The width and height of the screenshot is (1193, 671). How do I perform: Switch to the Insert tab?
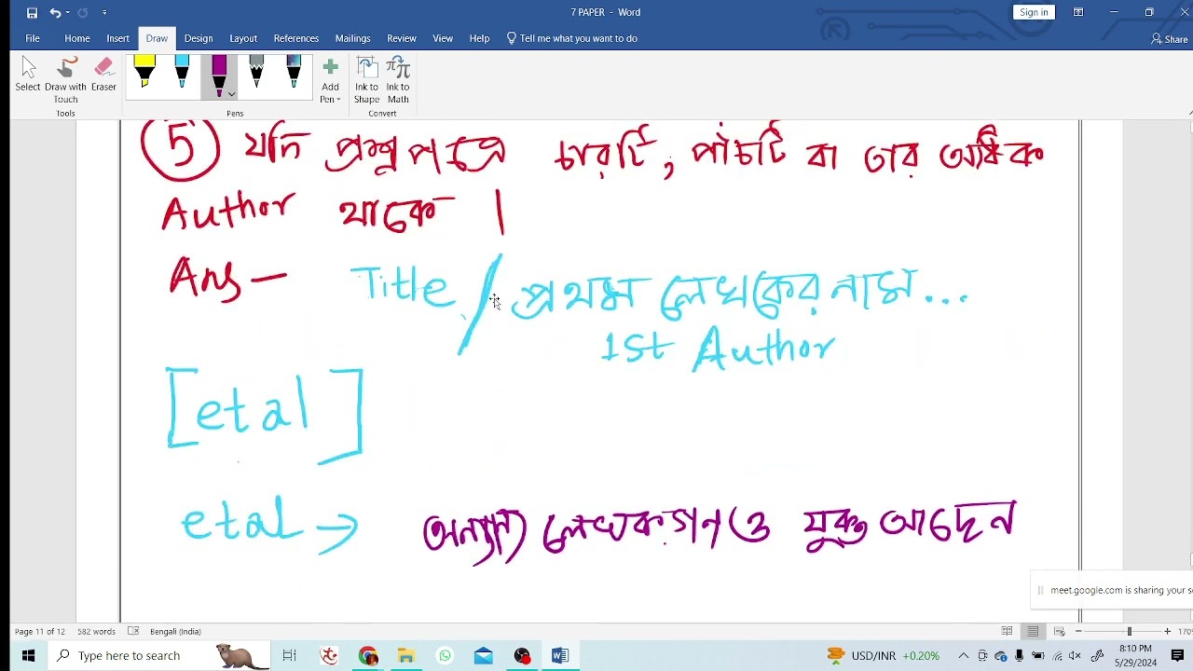(x=117, y=38)
